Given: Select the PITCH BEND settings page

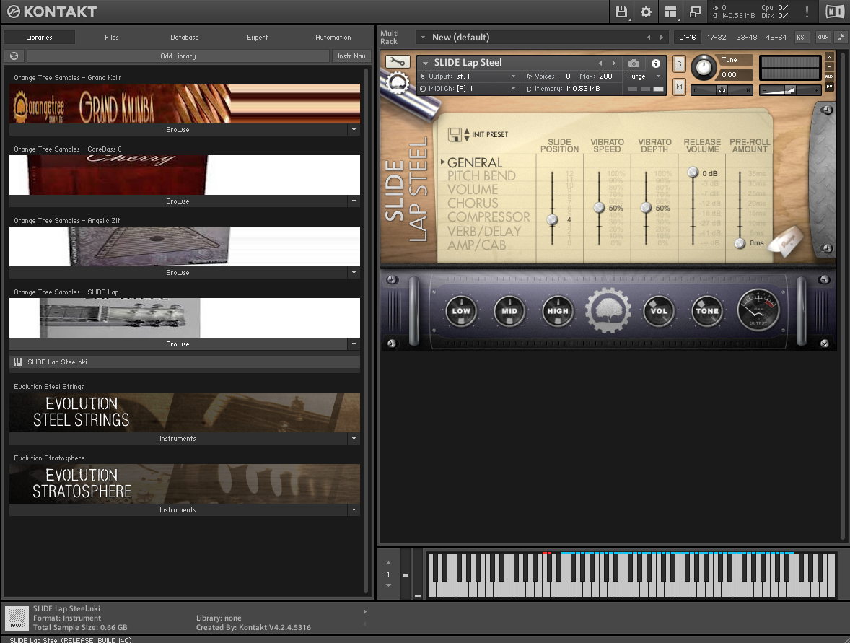Looking at the screenshot, I should [481, 175].
